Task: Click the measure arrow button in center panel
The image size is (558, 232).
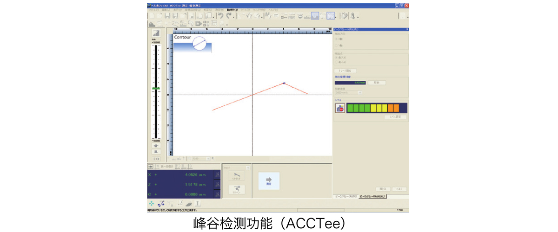Action: [x=269, y=180]
